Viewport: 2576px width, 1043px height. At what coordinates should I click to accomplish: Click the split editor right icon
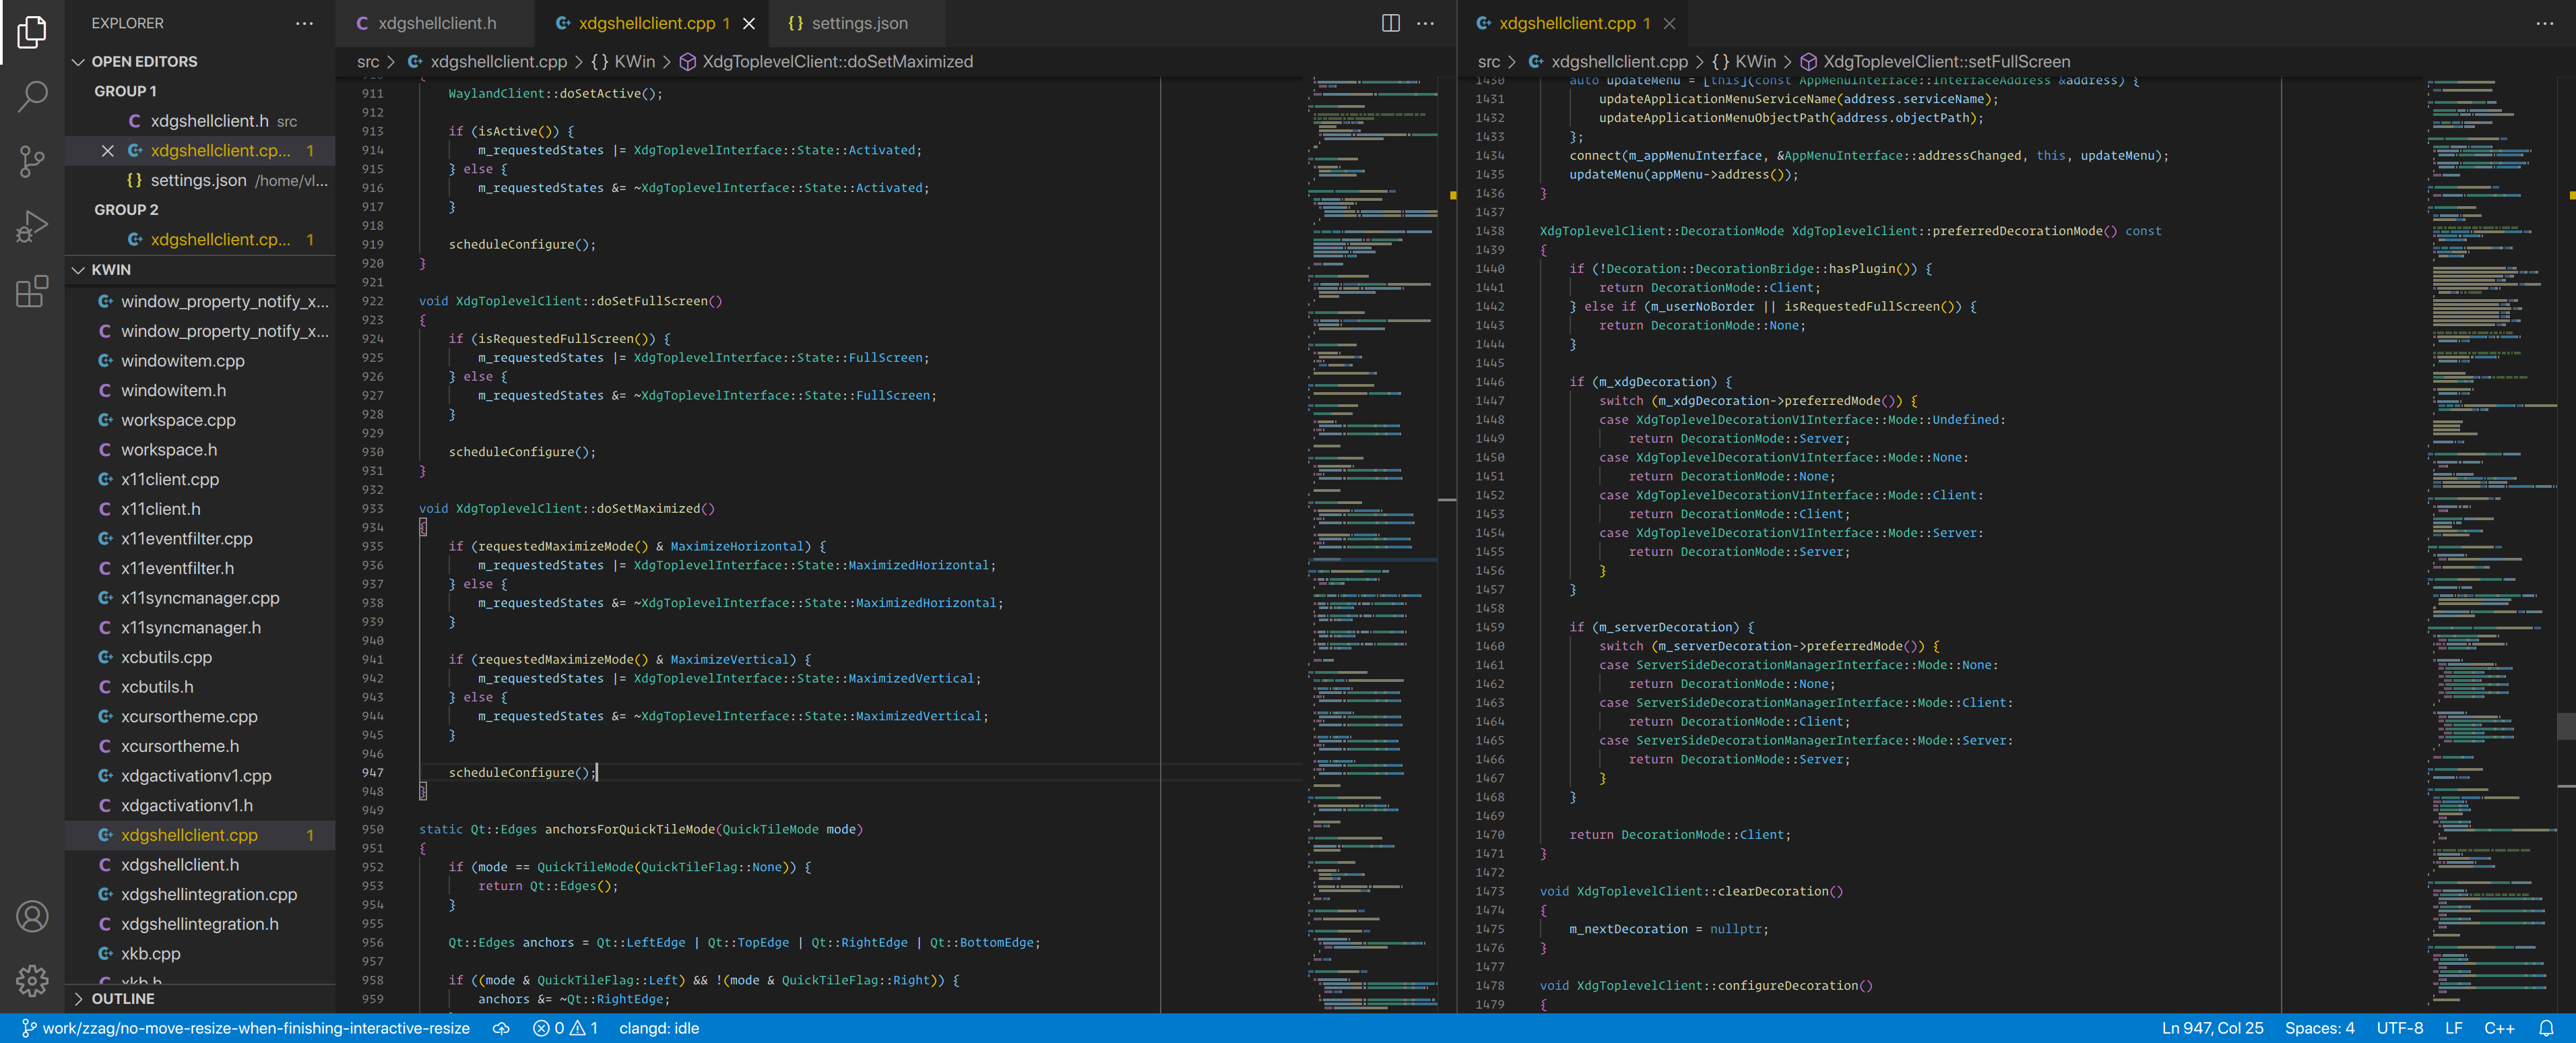tap(1390, 23)
